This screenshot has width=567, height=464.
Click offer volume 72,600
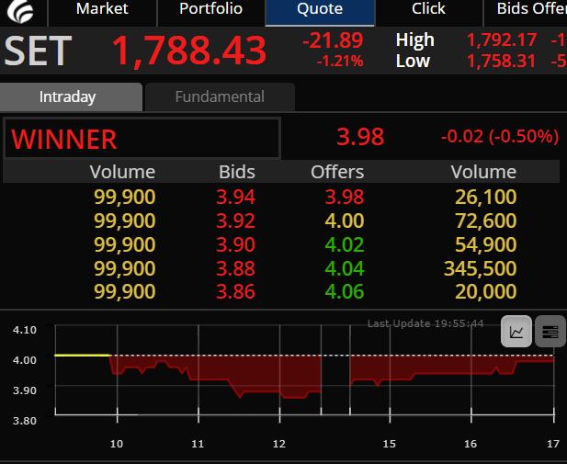(485, 221)
